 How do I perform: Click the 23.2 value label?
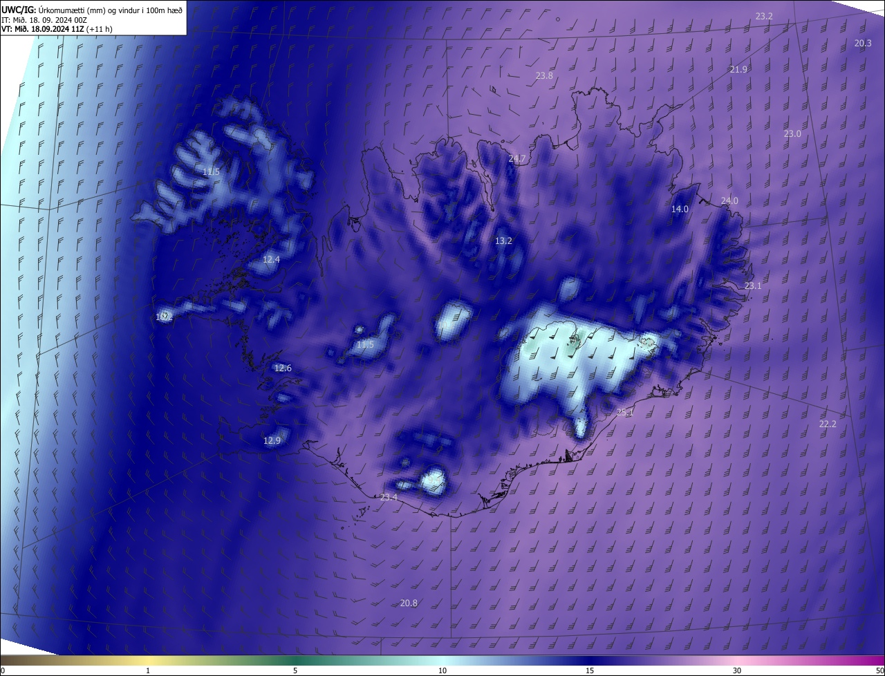tap(764, 16)
